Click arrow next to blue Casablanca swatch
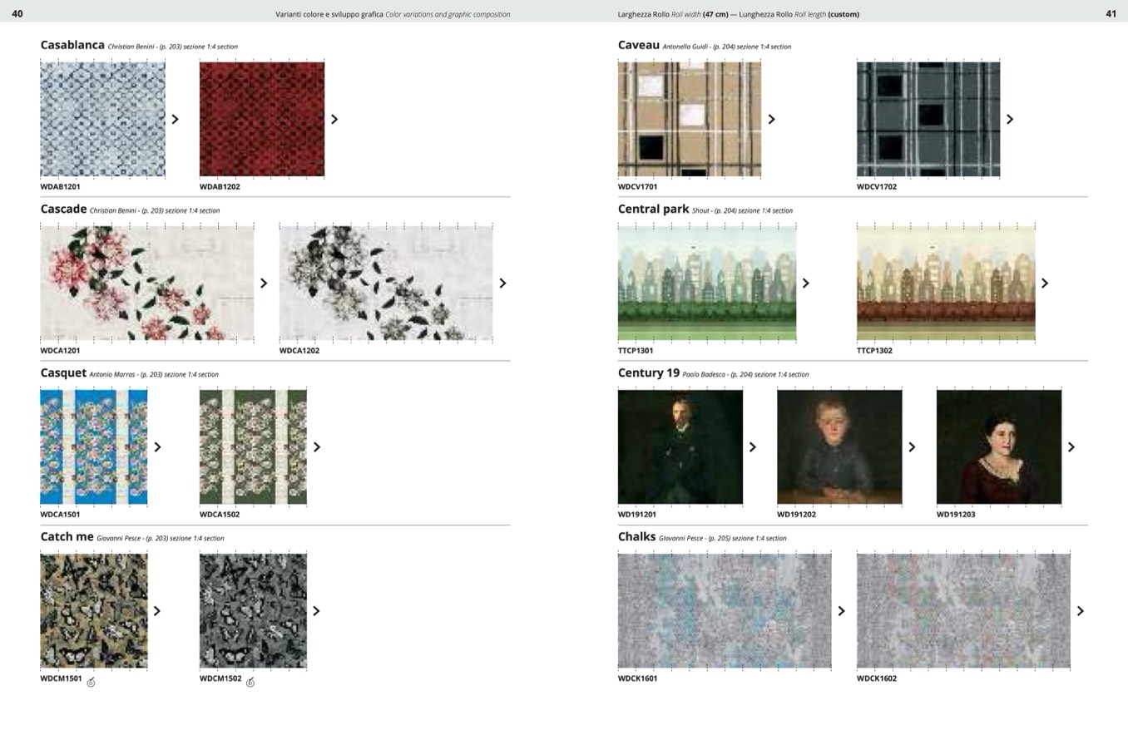Screen dimensions: 1128x730 click(x=176, y=119)
